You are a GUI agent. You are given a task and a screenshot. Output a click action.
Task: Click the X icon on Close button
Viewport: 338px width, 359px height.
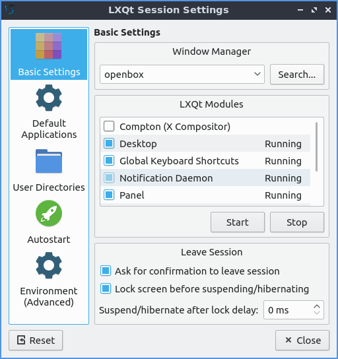pos(288,340)
